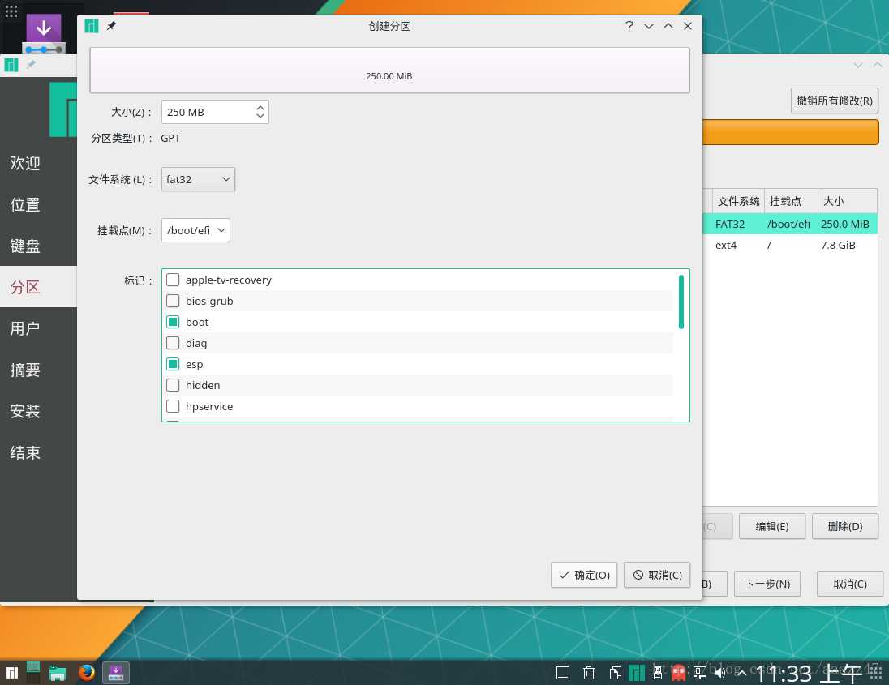The width and height of the screenshot is (889, 685).
Task: Click the orange disk partition bar
Action: point(790,132)
